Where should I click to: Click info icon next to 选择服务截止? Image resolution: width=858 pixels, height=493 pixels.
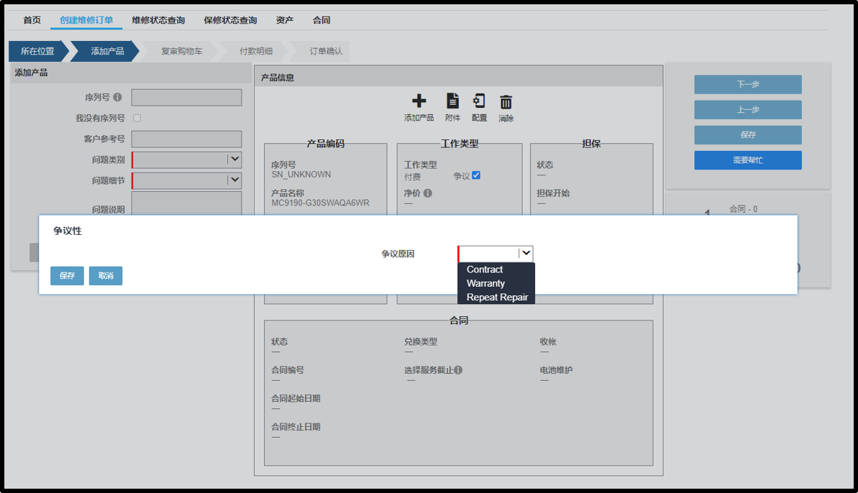pos(458,370)
